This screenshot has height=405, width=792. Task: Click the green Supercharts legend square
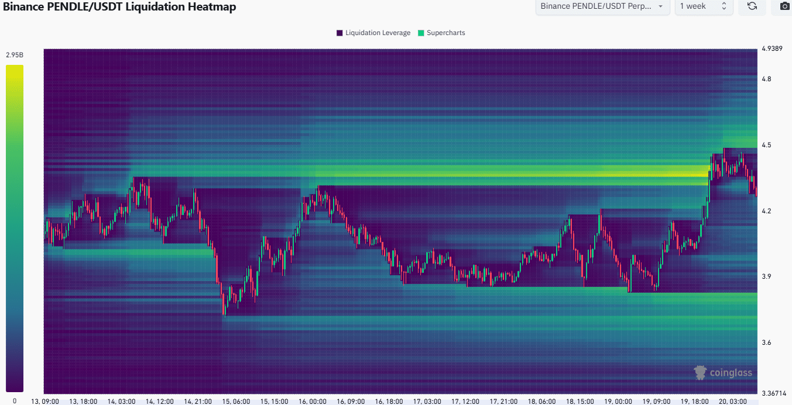tap(421, 33)
